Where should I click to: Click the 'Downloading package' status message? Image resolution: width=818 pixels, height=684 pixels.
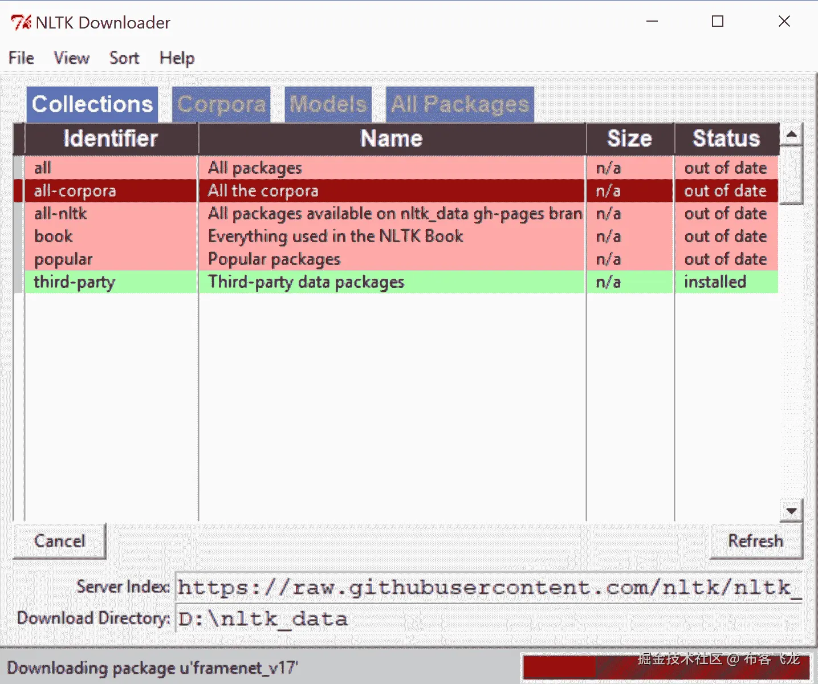pyautogui.click(x=153, y=667)
